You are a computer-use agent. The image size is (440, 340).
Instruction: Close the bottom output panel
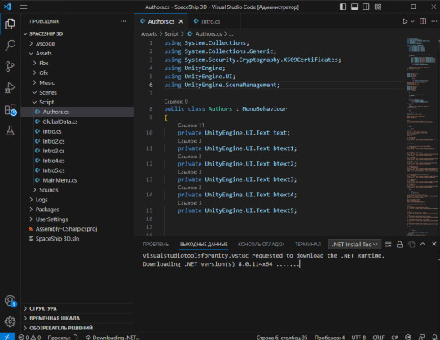click(434, 244)
